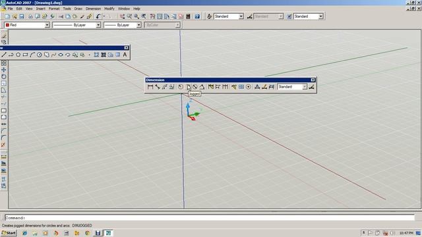Select the Center Mark tool
This screenshot has height=237, width=422.
click(249, 87)
